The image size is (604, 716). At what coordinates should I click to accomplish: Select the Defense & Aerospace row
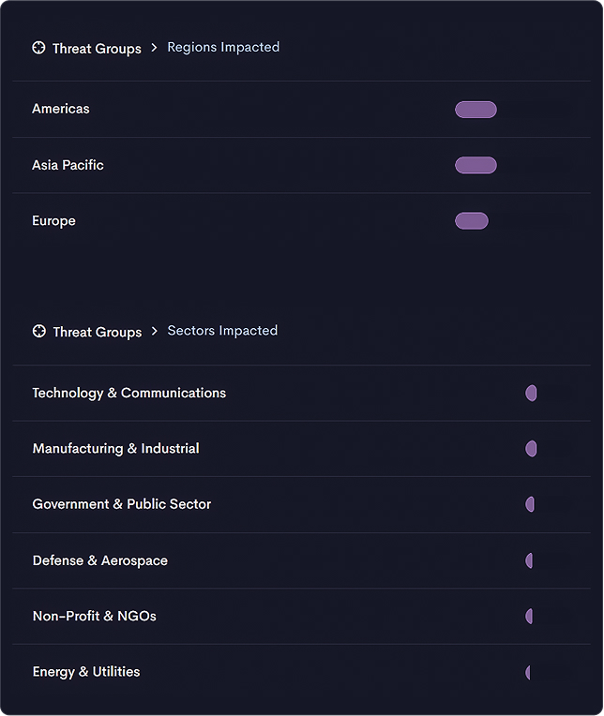(302, 560)
